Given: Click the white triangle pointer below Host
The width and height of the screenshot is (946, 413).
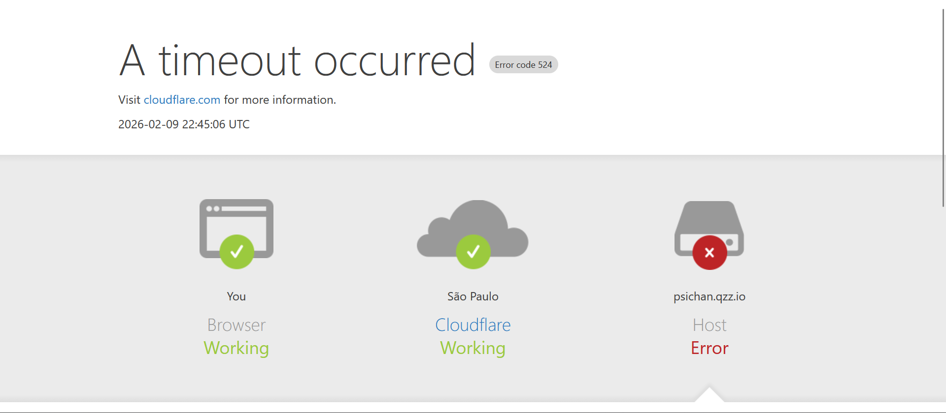Looking at the screenshot, I should (709, 395).
